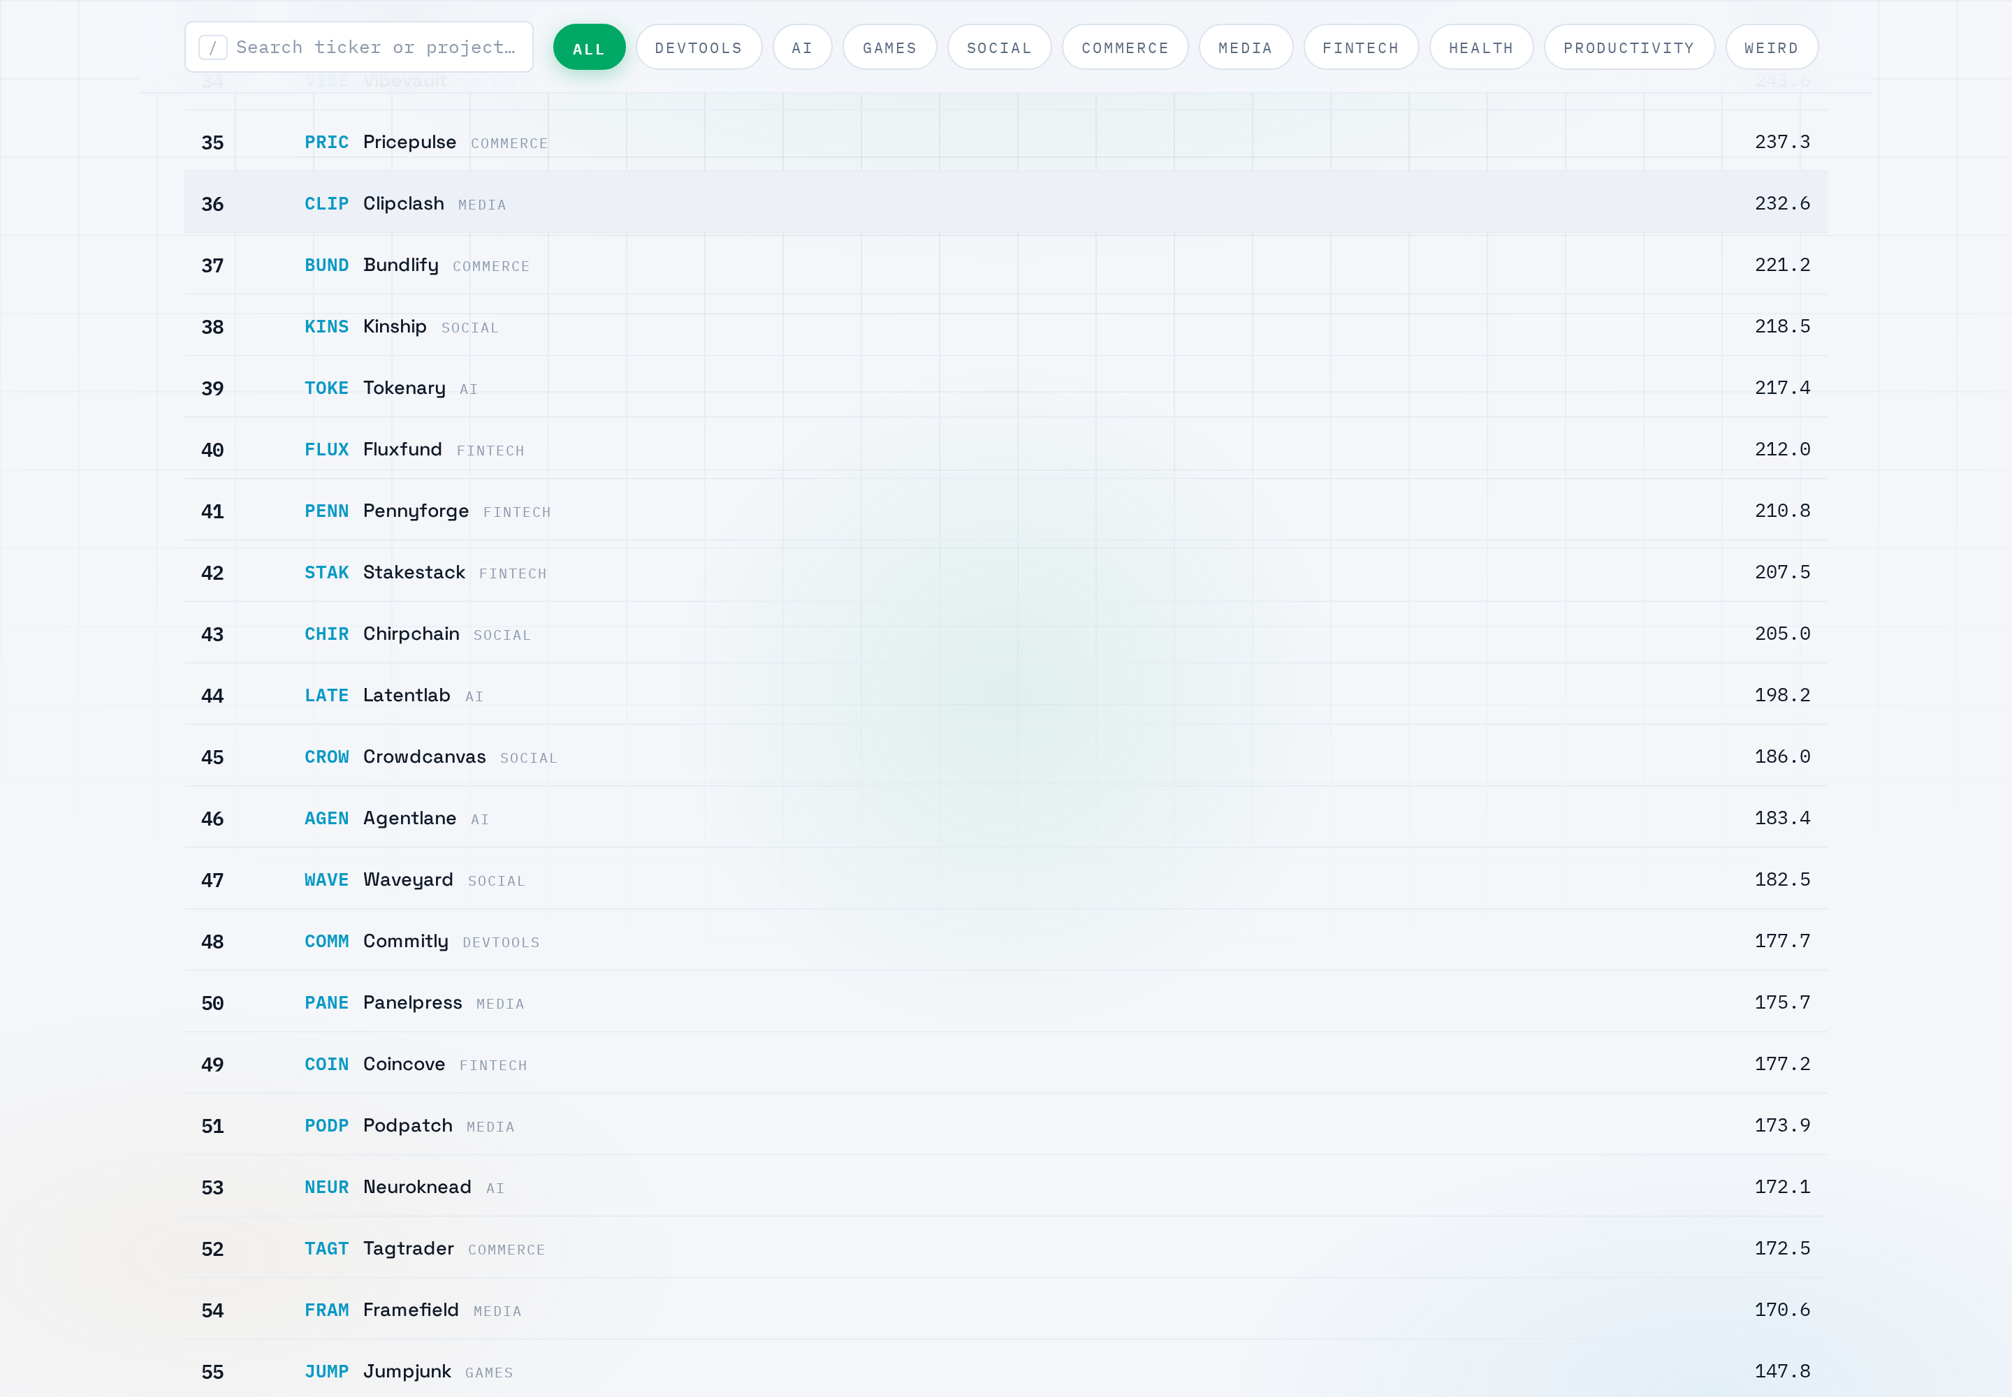The width and height of the screenshot is (2012, 1397).
Task: Open the COIN ticker symbol
Action: 326,1064
